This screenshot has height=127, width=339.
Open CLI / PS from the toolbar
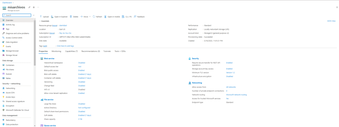pyautogui.click(x=127, y=17)
